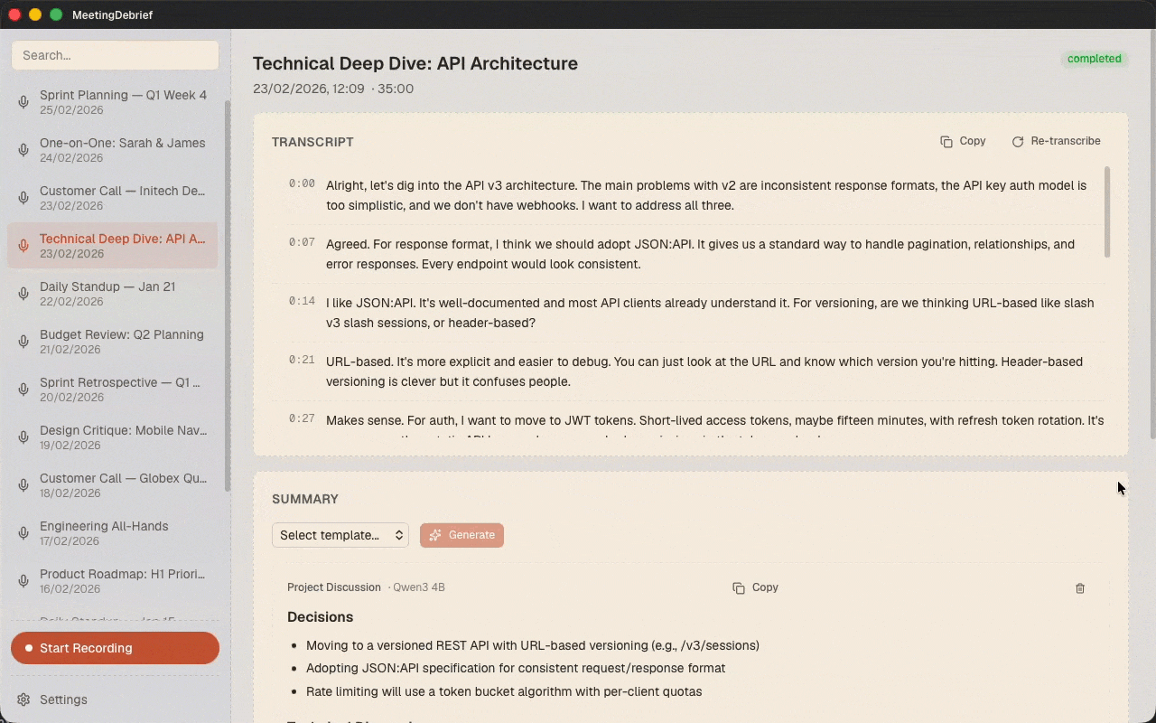1156x723 pixels.
Task: Click the bullet about Adopting JSON:API specification
Action: pyautogui.click(x=516, y=668)
